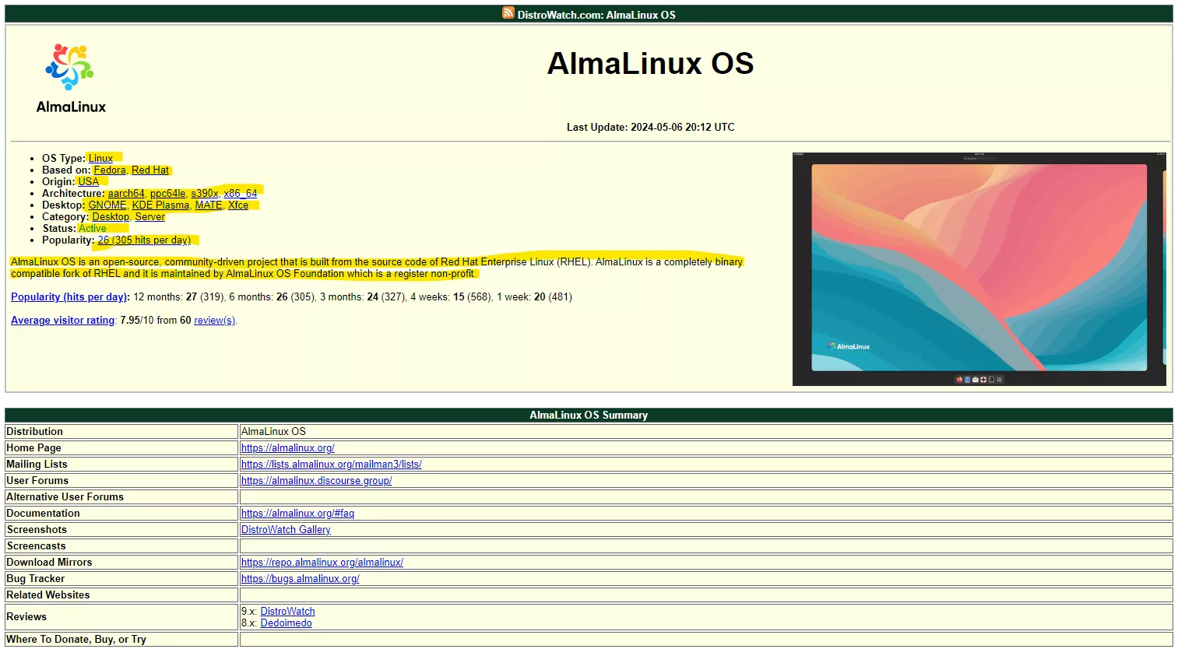Open the almalinux.org/#faq documentation link
The image size is (1178, 649).
[297, 514]
